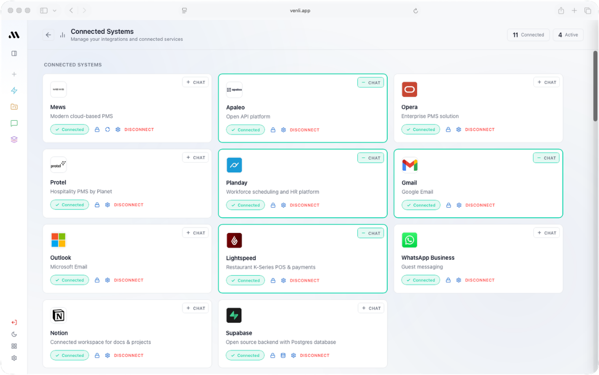
Task: Click the bar chart icon in header
Action: pos(63,35)
